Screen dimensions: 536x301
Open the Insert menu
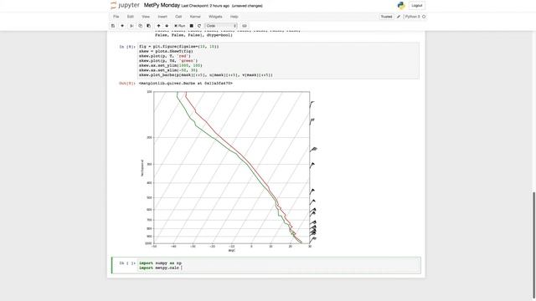(162, 17)
